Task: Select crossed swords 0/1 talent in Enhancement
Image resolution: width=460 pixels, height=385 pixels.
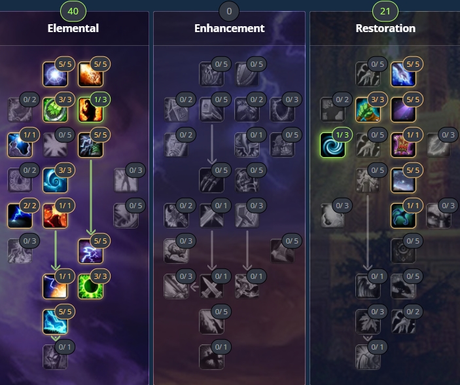Action: [211, 215]
